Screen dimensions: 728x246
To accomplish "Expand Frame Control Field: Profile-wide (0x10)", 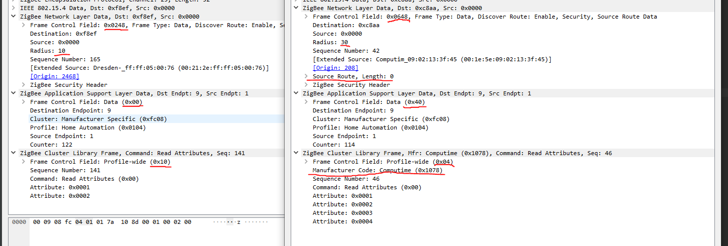I will [24, 162].
